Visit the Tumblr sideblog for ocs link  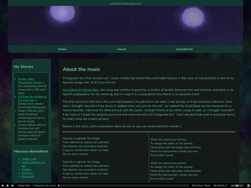click(x=33, y=164)
